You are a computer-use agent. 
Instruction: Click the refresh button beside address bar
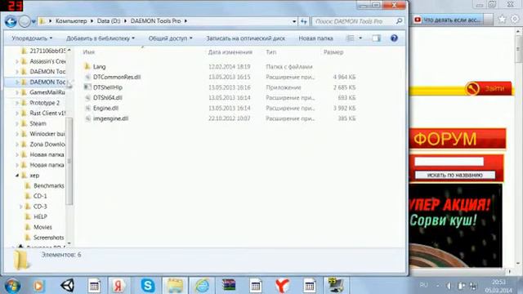[x=303, y=21]
